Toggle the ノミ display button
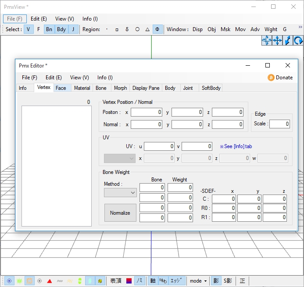 pos(139,281)
